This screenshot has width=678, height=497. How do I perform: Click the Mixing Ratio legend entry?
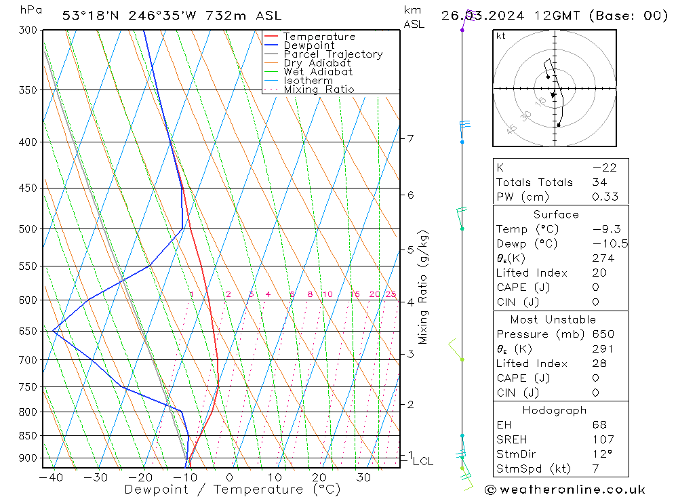[x=319, y=90]
